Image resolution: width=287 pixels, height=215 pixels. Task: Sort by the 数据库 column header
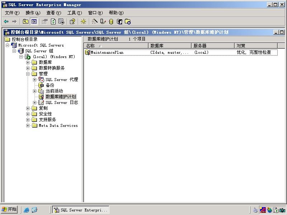pos(170,46)
